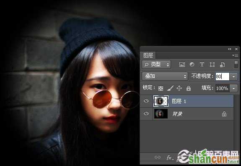Click the lock all padlock icon
This screenshot has width=241, height=166.
point(189,88)
